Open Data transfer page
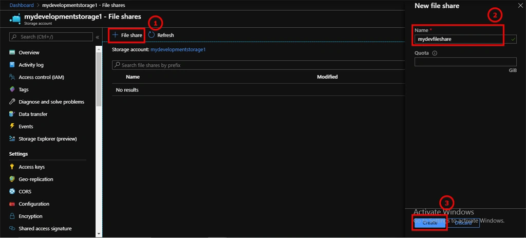 (x=33, y=114)
